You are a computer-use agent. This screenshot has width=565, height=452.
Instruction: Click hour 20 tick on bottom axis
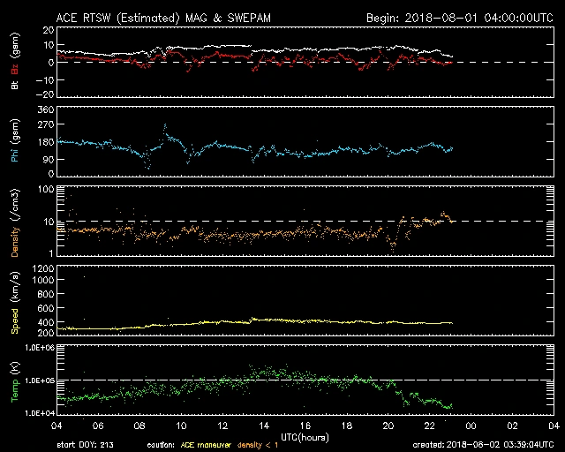point(388,426)
